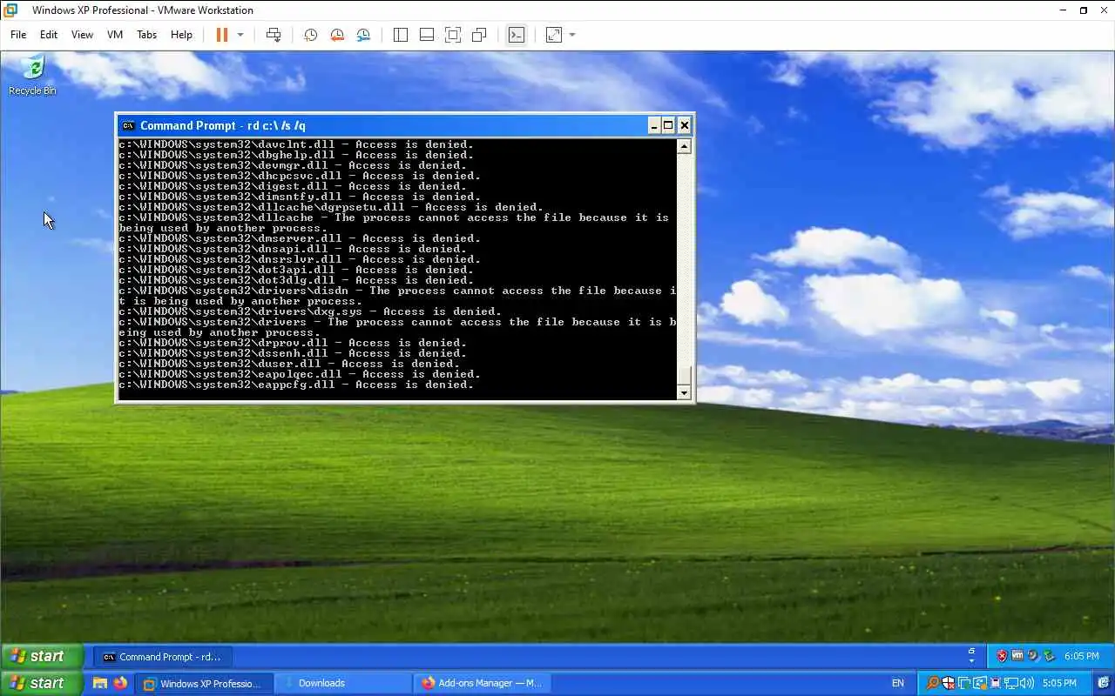Screen dimensions: 1115x696
Task: Open the file explorer quick launch icon
Action: (x=100, y=683)
